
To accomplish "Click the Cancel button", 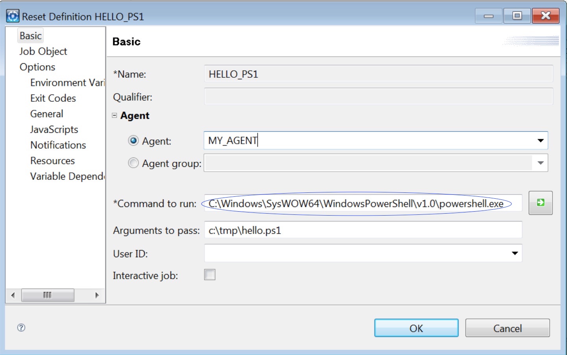I will click(x=508, y=328).
